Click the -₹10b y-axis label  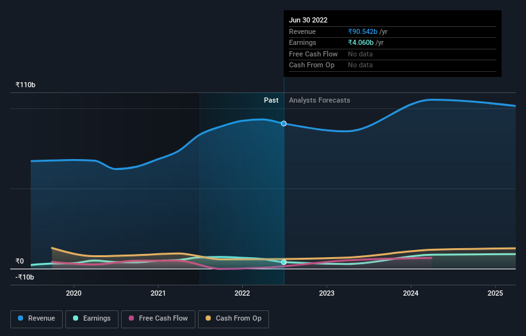pyautogui.click(x=24, y=277)
